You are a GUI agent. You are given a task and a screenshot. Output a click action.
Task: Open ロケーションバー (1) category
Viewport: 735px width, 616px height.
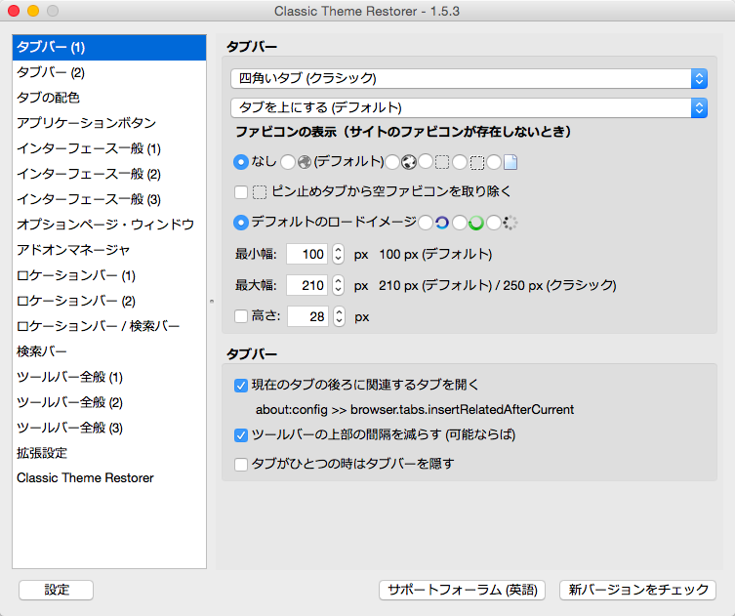[109, 275]
